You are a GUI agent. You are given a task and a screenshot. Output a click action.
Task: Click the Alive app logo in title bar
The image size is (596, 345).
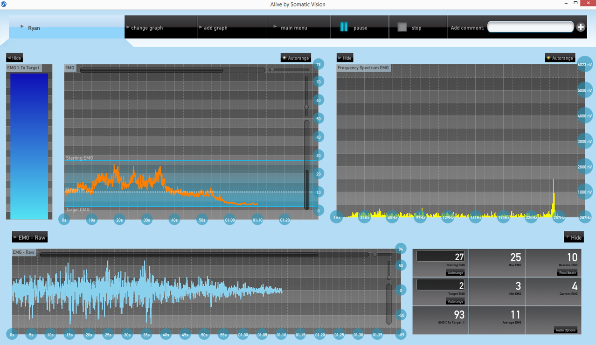[x=4, y=4]
